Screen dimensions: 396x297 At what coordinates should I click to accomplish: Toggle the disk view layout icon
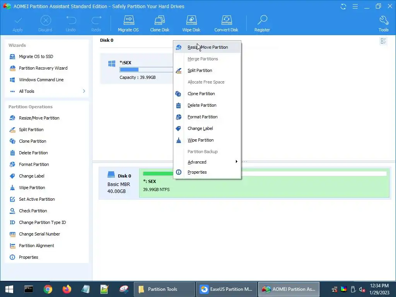pyautogui.click(x=383, y=41)
